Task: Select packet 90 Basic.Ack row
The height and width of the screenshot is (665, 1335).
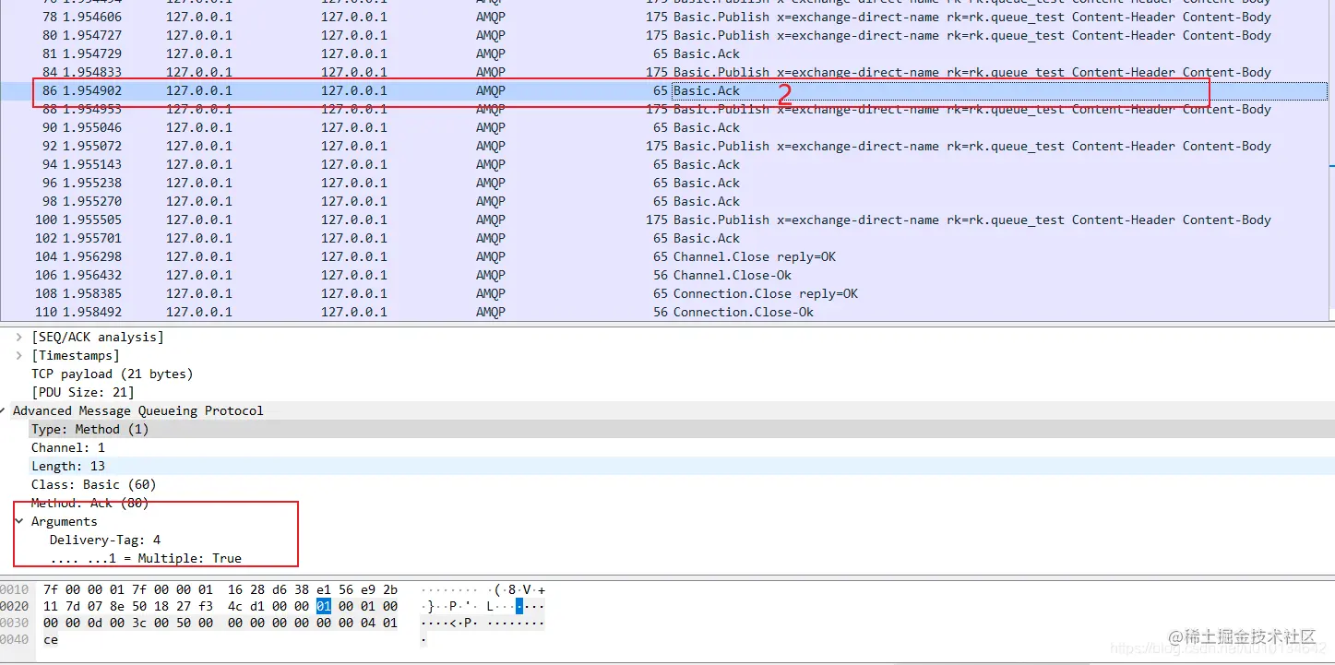Action: coord(664,127)
